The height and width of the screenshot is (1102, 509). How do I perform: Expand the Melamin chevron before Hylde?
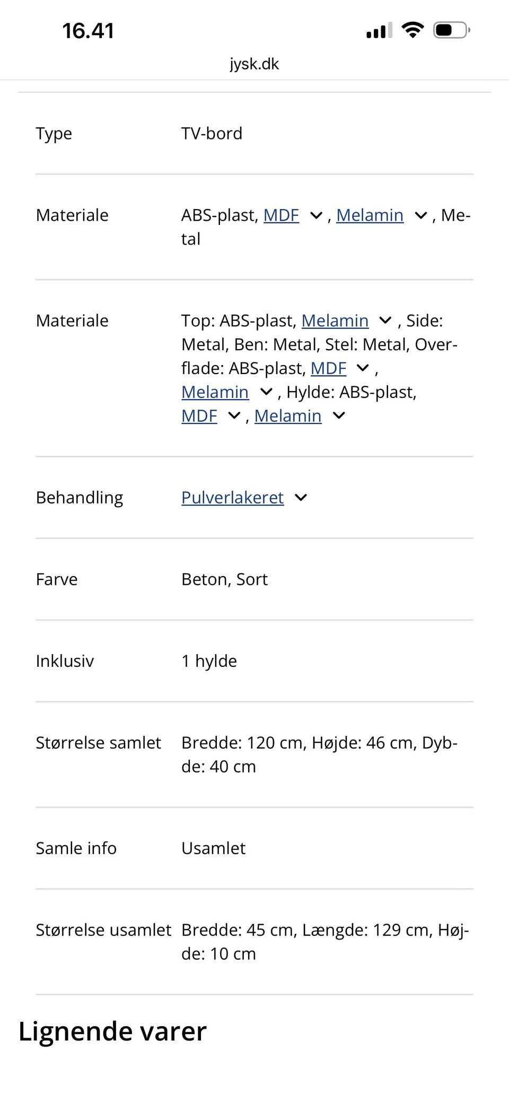coord(266,392)
